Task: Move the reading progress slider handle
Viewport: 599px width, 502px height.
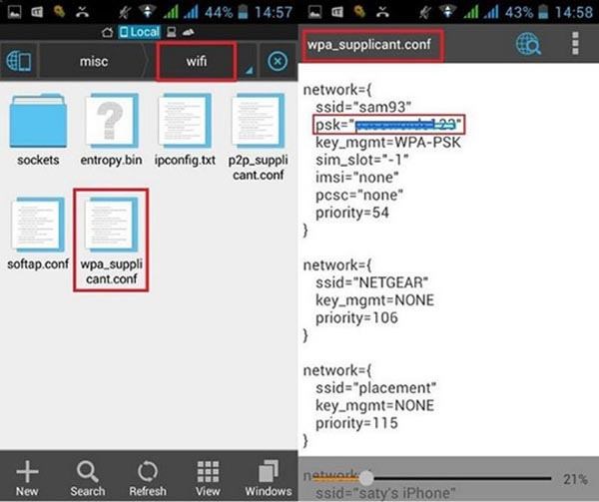Action: tap(366, 477)
